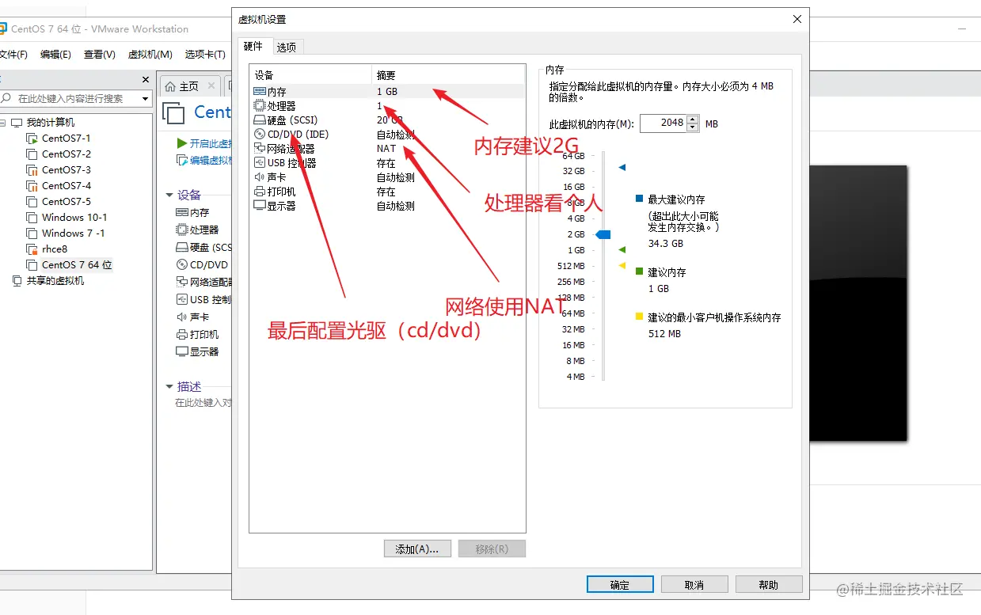Open the 虚拟机(M) menu
Screen dimensions: 981x615
[x=150, y=55]
